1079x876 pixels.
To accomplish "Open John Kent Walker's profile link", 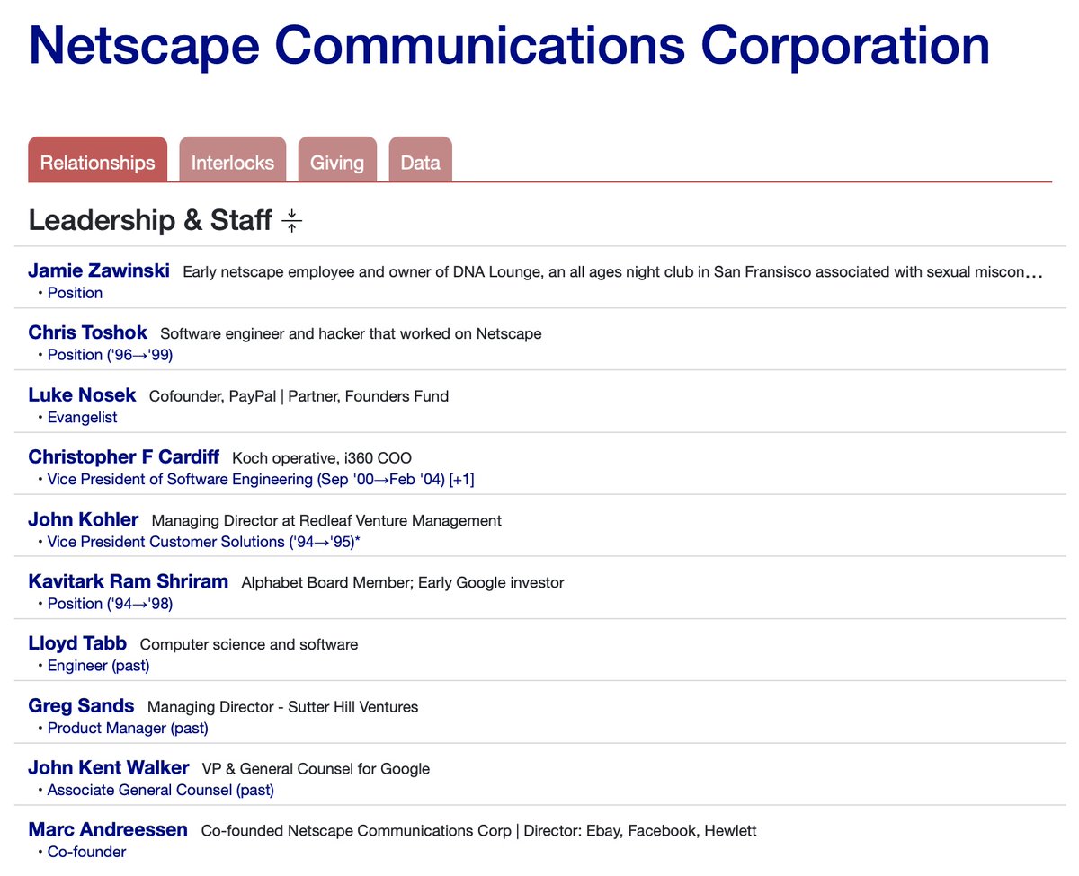I will (109, 768).
